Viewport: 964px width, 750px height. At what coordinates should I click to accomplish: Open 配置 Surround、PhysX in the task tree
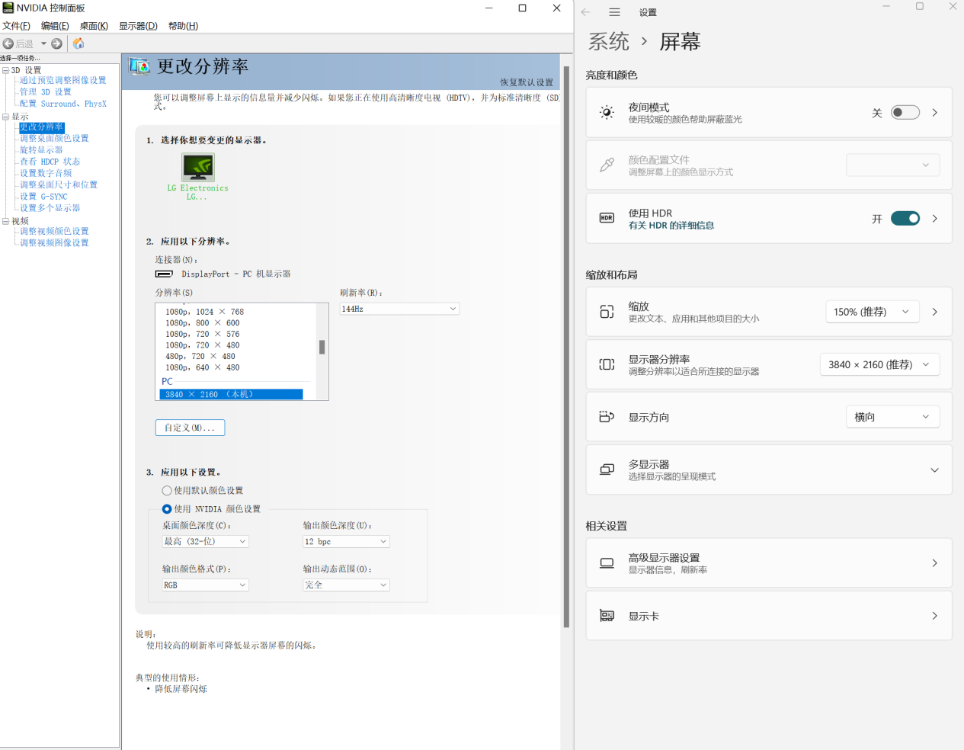63,104
